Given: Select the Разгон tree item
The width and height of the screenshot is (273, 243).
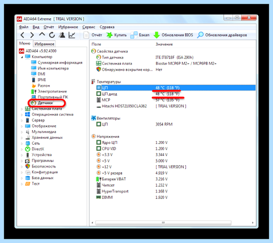Looking at the screenshot, I should click(x=44, y=86).
